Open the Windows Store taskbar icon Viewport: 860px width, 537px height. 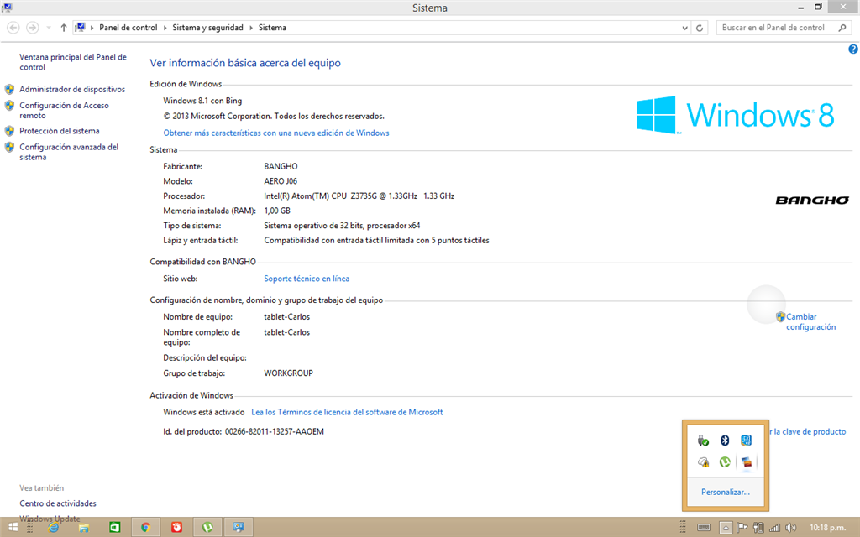(x=114, y=527)
